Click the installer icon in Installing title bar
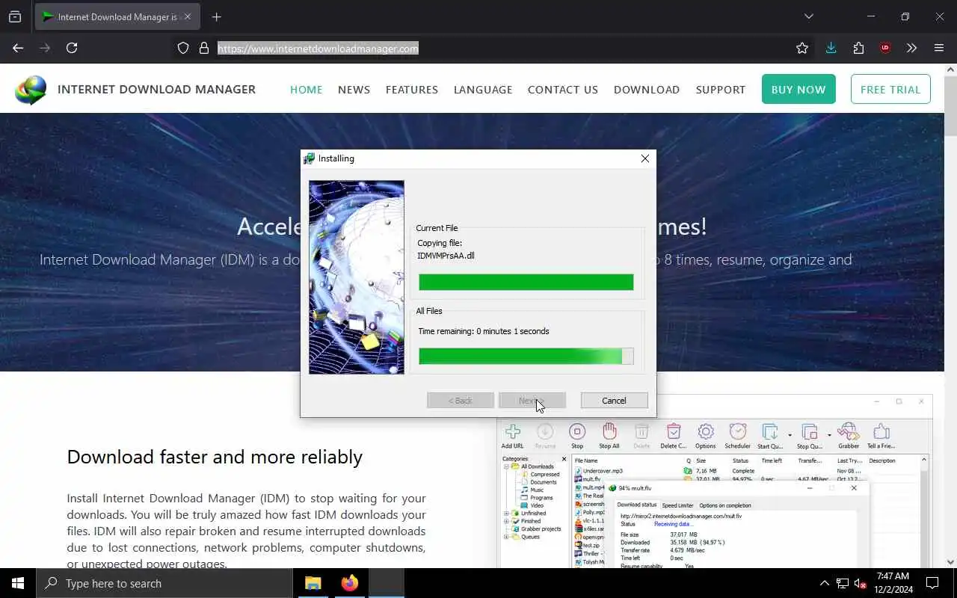957x598 pixels. tap(309, 158)
